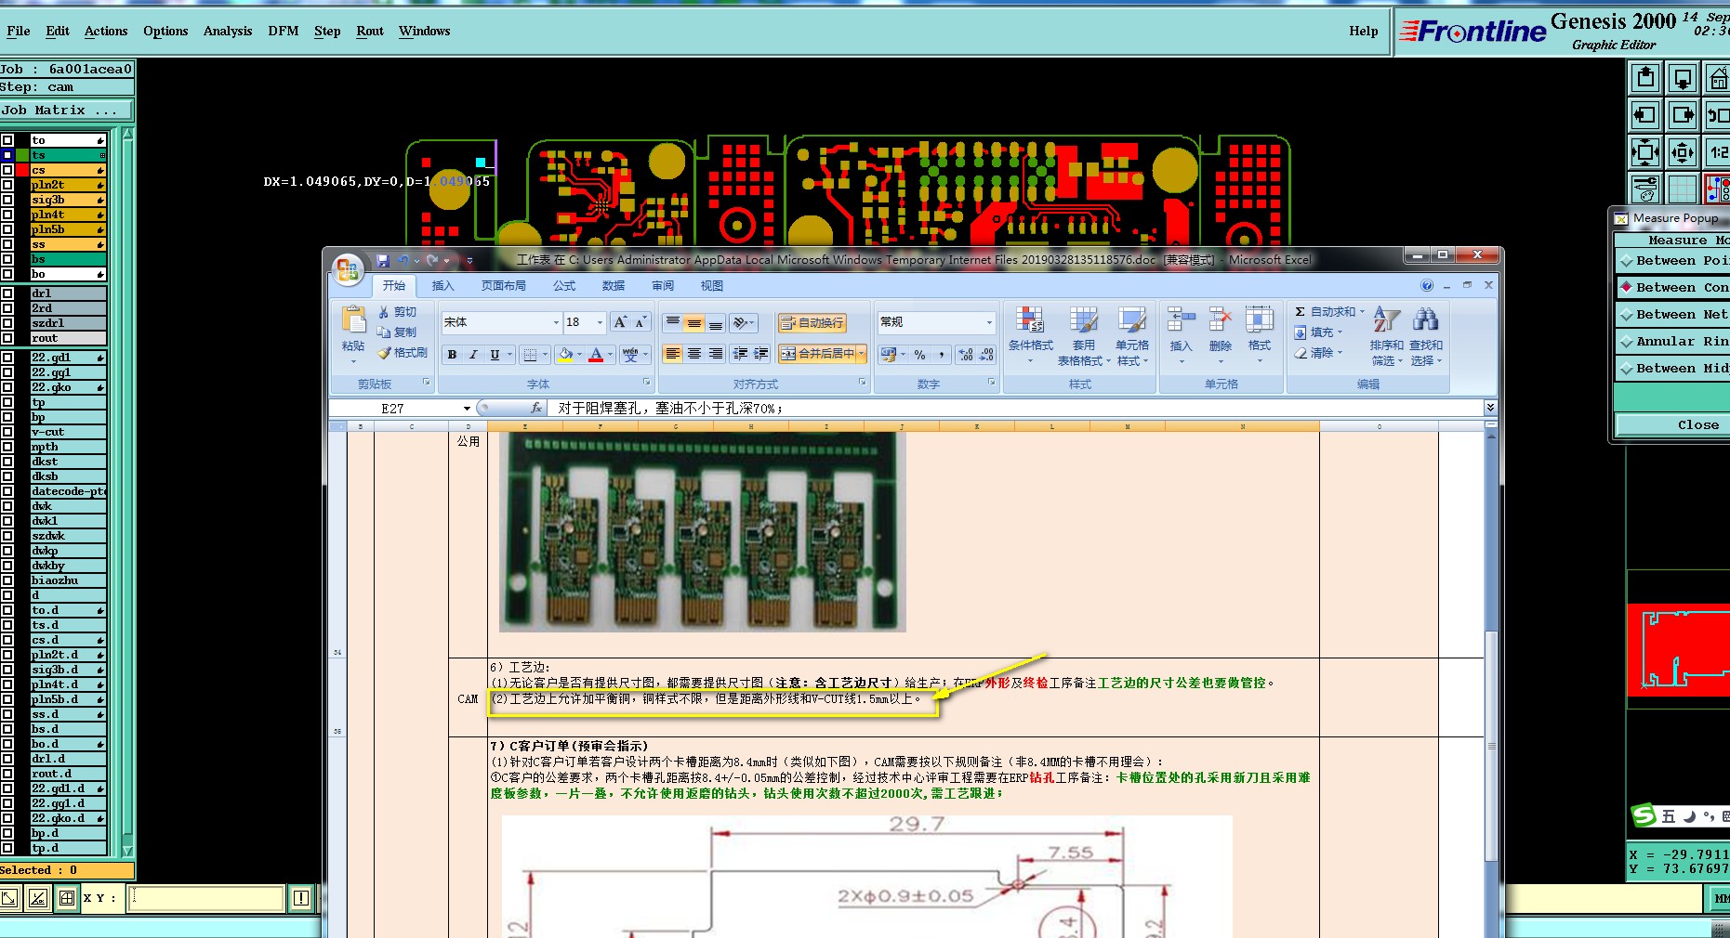1730x938 pixels.
Task: Click the pan left icon in Genesis
Action: click(x=1645, y=115)
